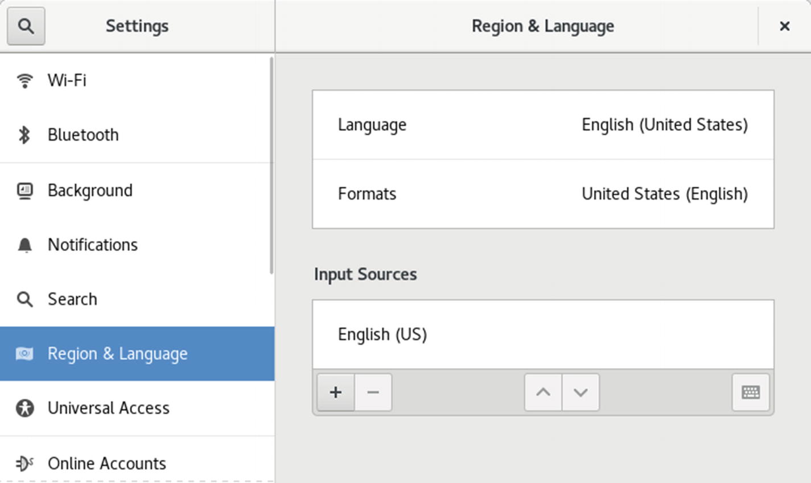Click the sidebar scrollbar
Image resolution: width=811 pixels, height=483 pixels.
tap(271, 165)
